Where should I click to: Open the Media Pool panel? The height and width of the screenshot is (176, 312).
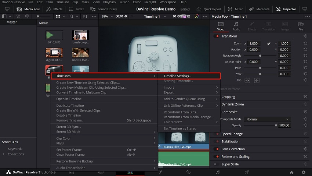point(28,9)
